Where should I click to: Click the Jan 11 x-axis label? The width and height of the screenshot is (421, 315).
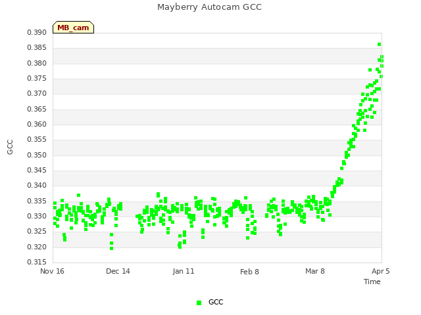(x=184, y=271)
